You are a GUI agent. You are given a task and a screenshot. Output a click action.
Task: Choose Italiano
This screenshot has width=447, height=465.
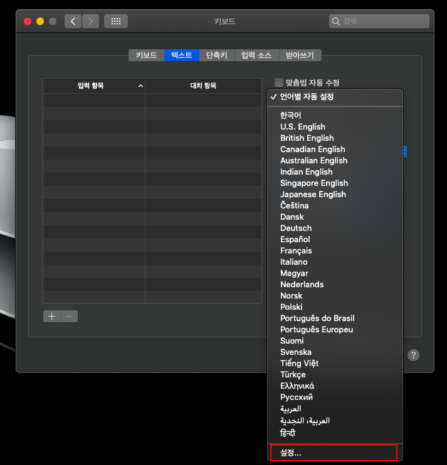(335, 262)
